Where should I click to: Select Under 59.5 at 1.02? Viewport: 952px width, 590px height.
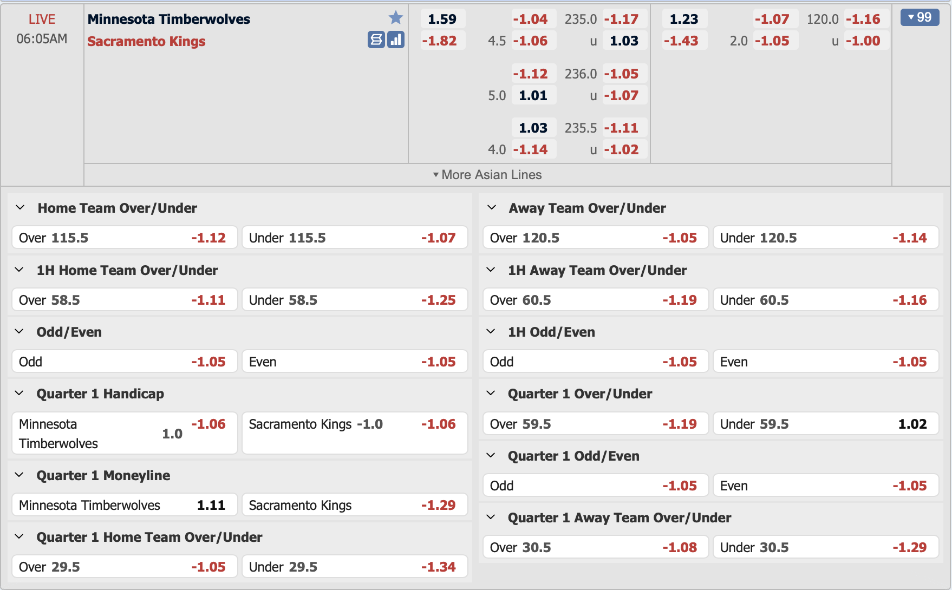tap(826, 424)
